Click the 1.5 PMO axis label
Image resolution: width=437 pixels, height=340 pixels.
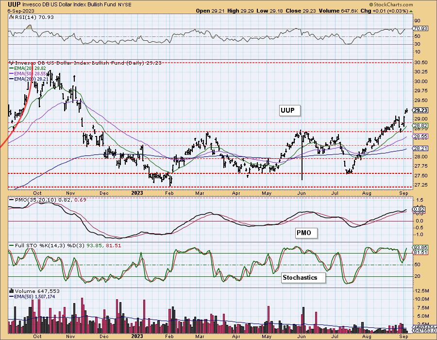[420, 200]
